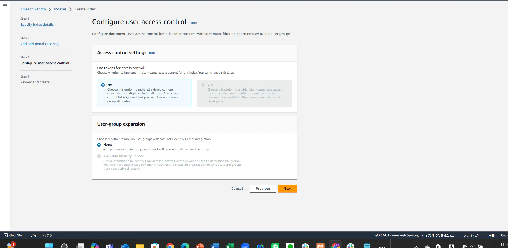Launch Copilot from the taskbar
Viewport: 508px width, 248px height.
95,246
